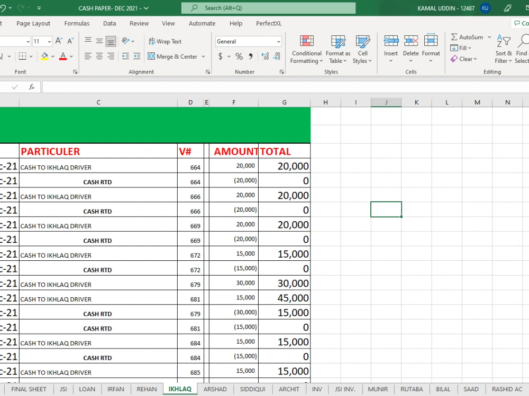529x396 pixels.
Task: Click Increase Decimal icon
Action: coord(265,56)
